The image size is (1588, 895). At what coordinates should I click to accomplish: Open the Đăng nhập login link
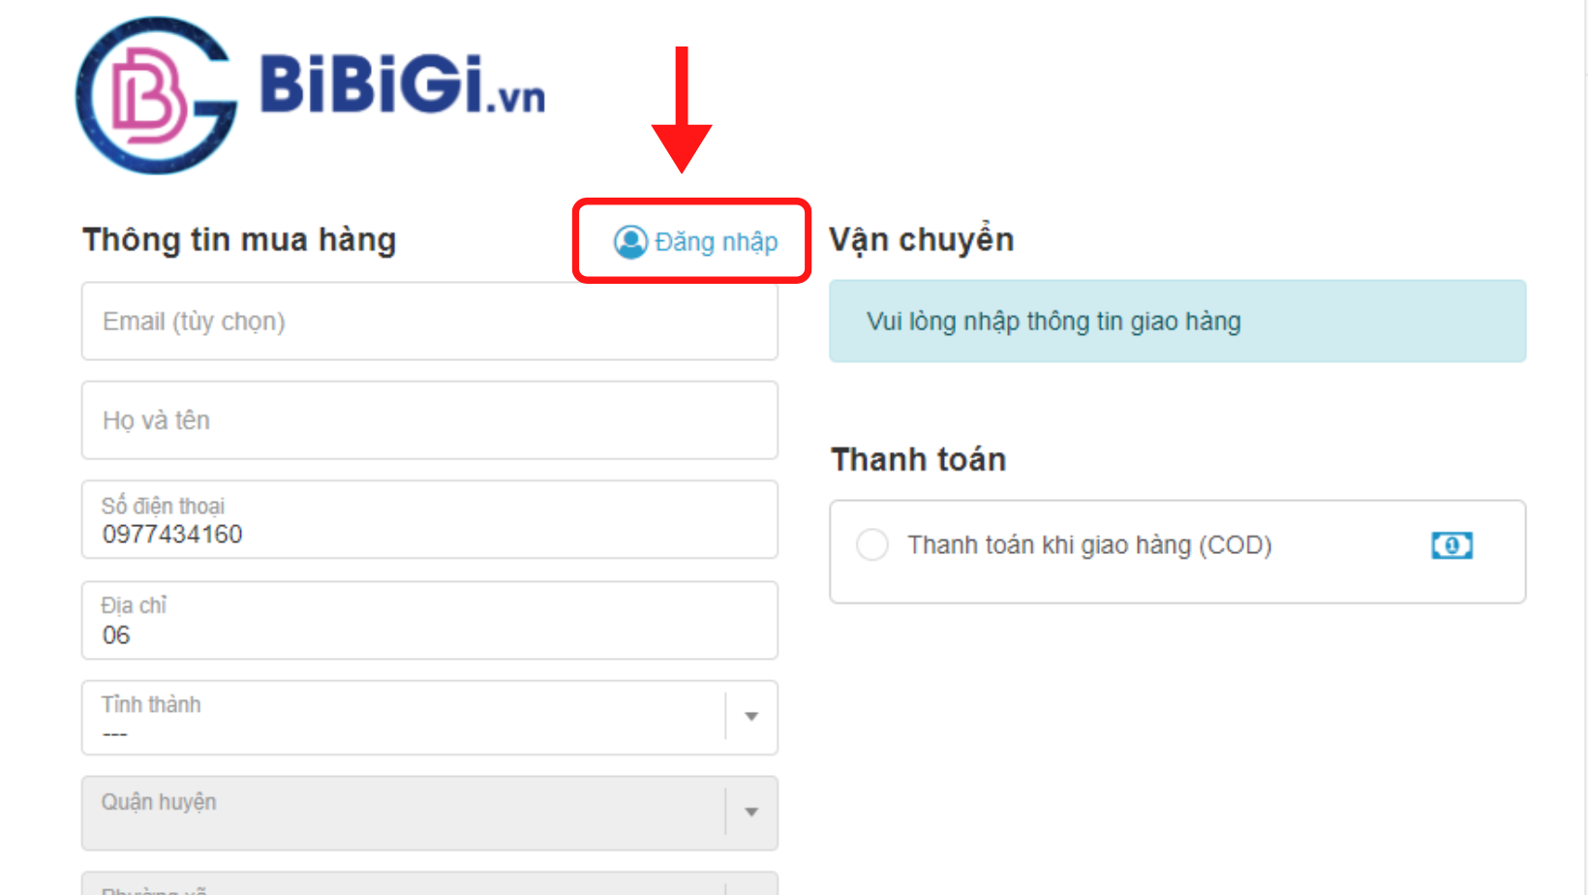(x=695, y=242)
